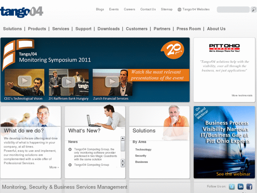Viewport: 257px width, 193px height.
Task: Go to the Blogs link
Action: tap(100, 9)
